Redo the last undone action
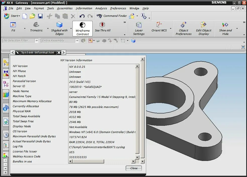Viewport: 247px width, 177px height. click(x=90, y=16)
